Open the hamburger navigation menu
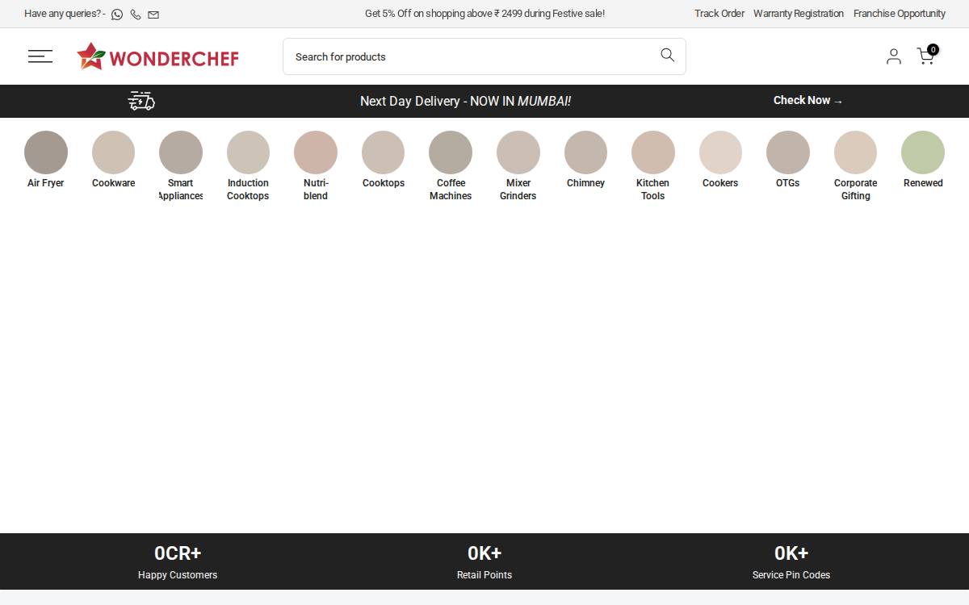This screenshot has height=605, width=969. (x=40, y=56)
